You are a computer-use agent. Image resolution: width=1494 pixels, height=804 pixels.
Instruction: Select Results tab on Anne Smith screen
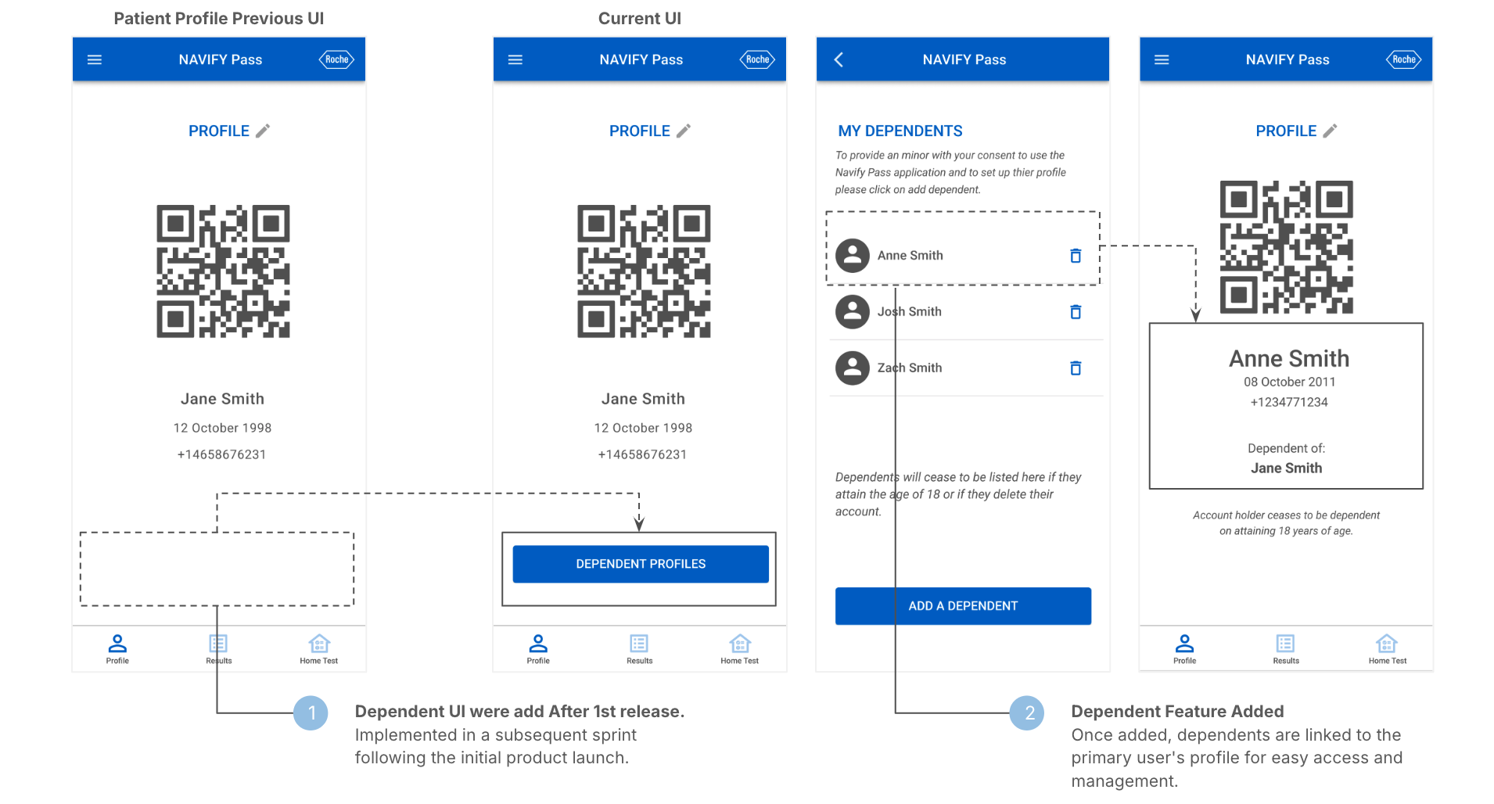pyautogui.click(x=1285, y=649)
